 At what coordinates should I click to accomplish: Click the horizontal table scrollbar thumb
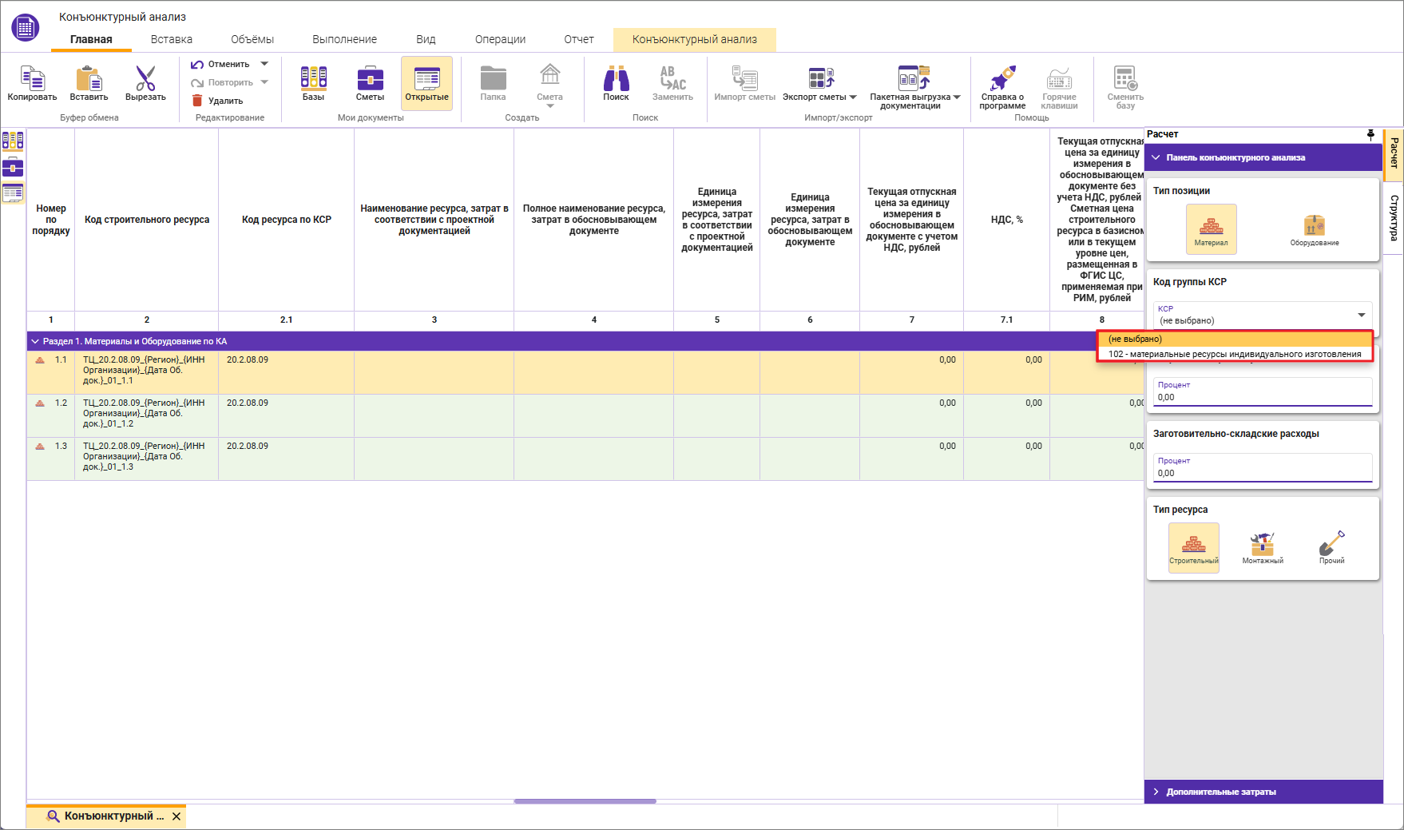(585, 800)
